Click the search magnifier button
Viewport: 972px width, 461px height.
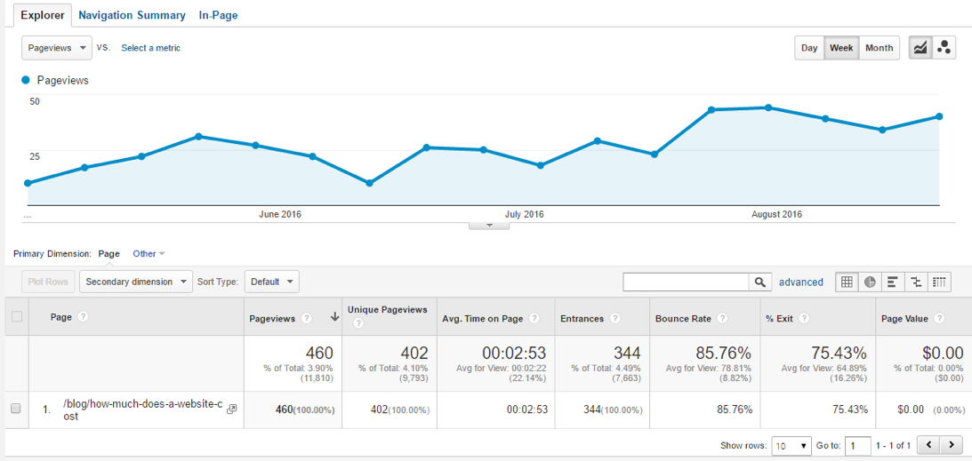click(760, 282)
